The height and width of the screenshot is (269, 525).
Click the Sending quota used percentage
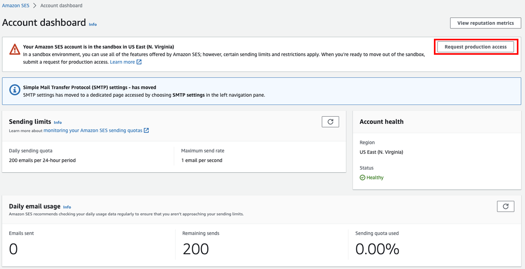click(377, 249)
